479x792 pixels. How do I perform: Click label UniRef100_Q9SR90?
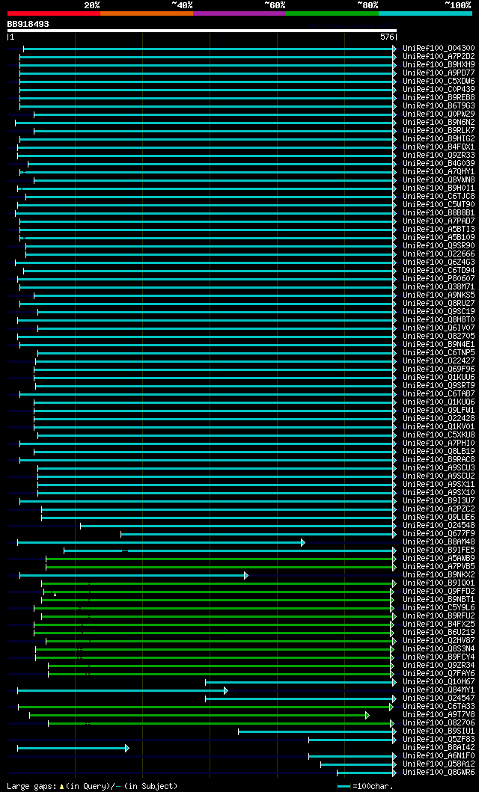[439, 246]
